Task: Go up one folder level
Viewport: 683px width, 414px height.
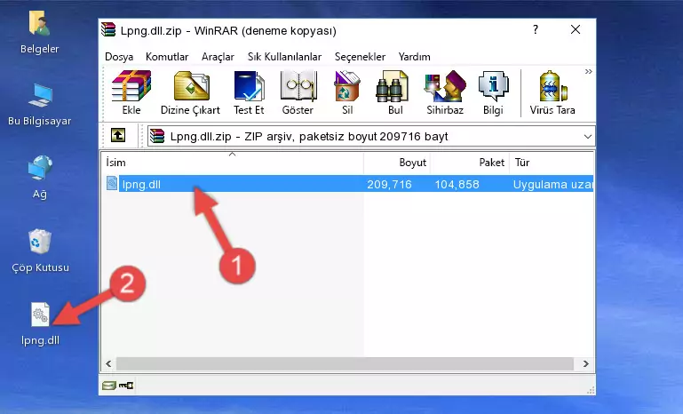Action: coord(118,136)
